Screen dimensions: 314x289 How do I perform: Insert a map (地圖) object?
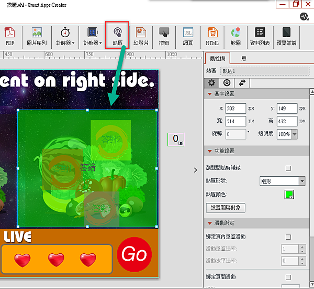235,36
